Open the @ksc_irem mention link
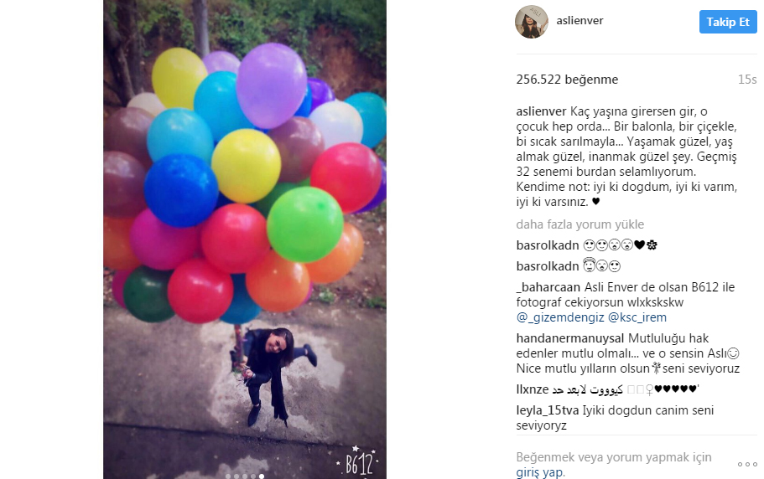 637,317
